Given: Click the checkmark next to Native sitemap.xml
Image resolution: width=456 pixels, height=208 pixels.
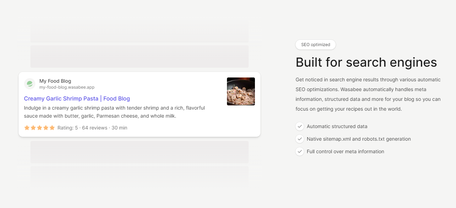Looking at the screenshot, I should point(300,139).
